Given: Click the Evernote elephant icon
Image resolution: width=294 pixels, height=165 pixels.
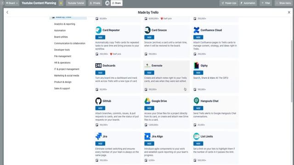Looking at the screenshot, I should point(147,66).
